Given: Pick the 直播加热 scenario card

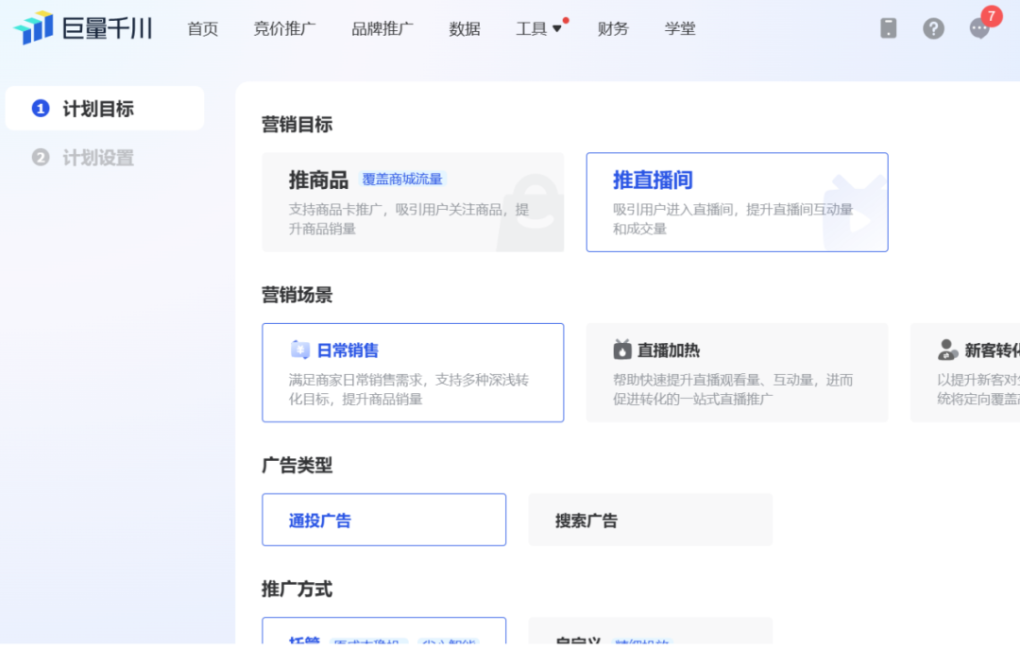Looking at the screenshot, I should click(x=737, y=373).
